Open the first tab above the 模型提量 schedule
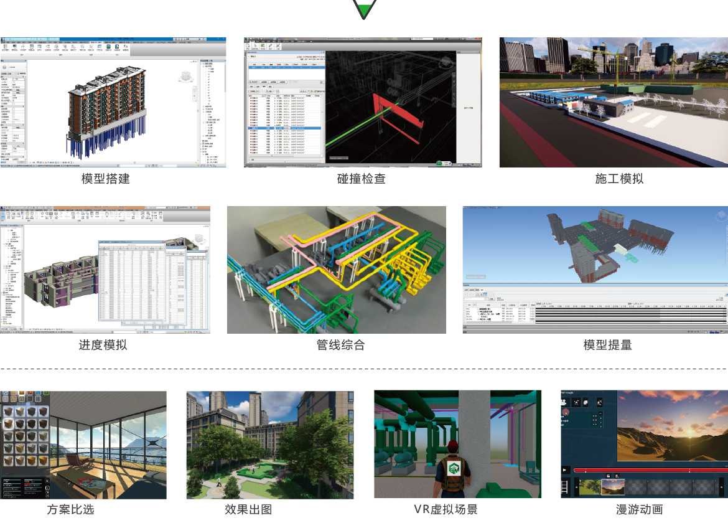728x528 pixels. tap(467, 290)
